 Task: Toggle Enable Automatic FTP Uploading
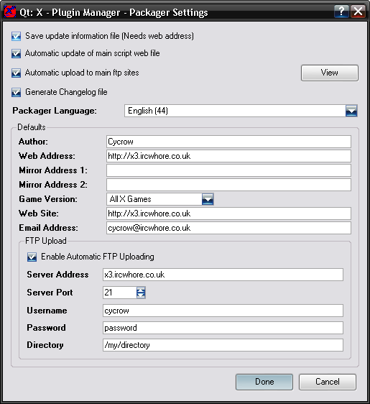pyautogui.click(x=32, y=257)
